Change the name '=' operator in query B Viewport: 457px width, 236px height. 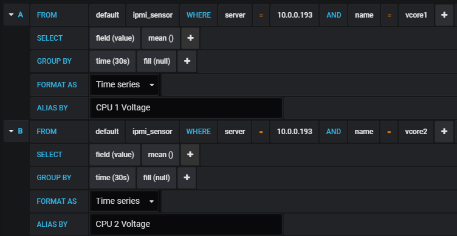[x=389, y=132]
